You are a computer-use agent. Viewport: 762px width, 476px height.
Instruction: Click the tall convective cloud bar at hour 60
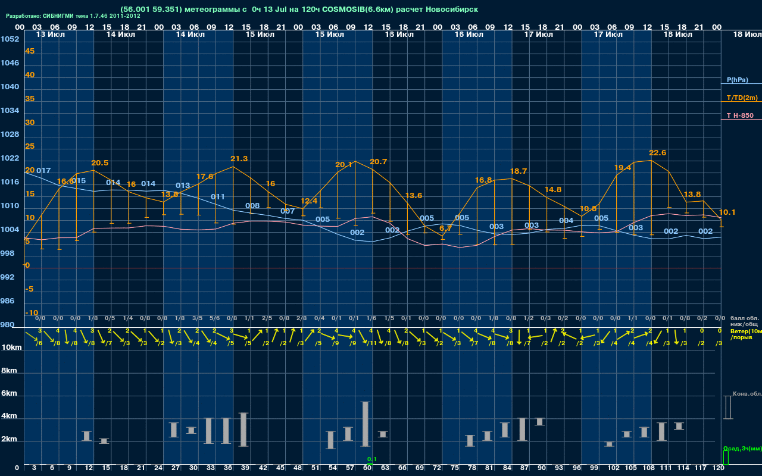pyautogui.click(x=365, y=424)
